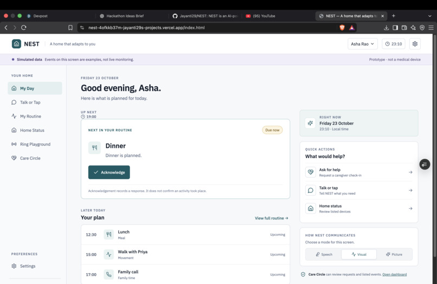Open the settings gear in the header
437x284 pixels.
click(415, 44)
